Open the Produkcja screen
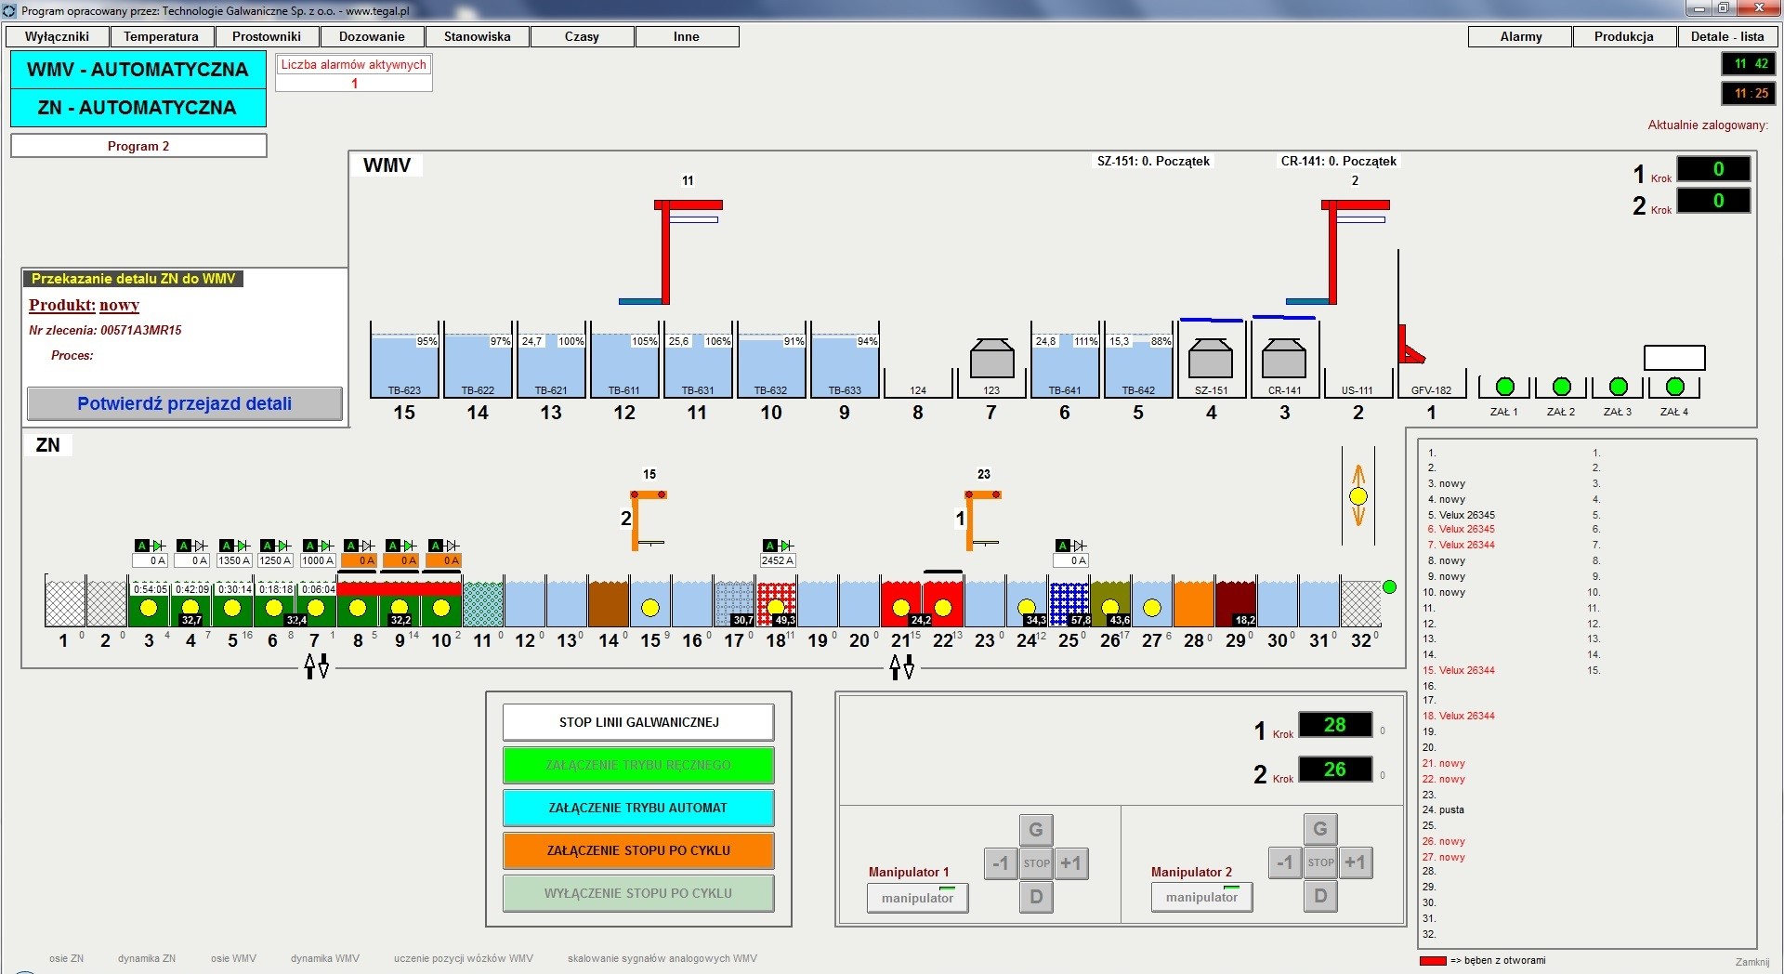Screen dimensions: 1784x974 tap(1624, 36)
